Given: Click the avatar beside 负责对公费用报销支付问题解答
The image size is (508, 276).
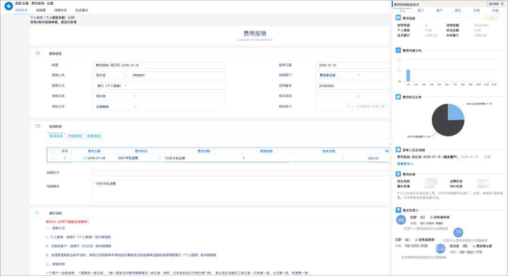Looking at the screenshot, I should [x=458, y=232].
